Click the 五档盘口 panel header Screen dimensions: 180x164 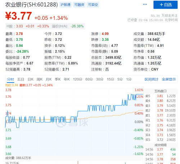(x=161, y=91)
